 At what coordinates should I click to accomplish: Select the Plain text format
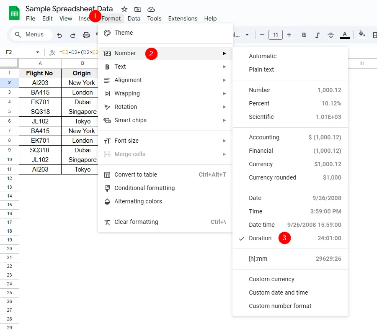[x=290, y=69]
